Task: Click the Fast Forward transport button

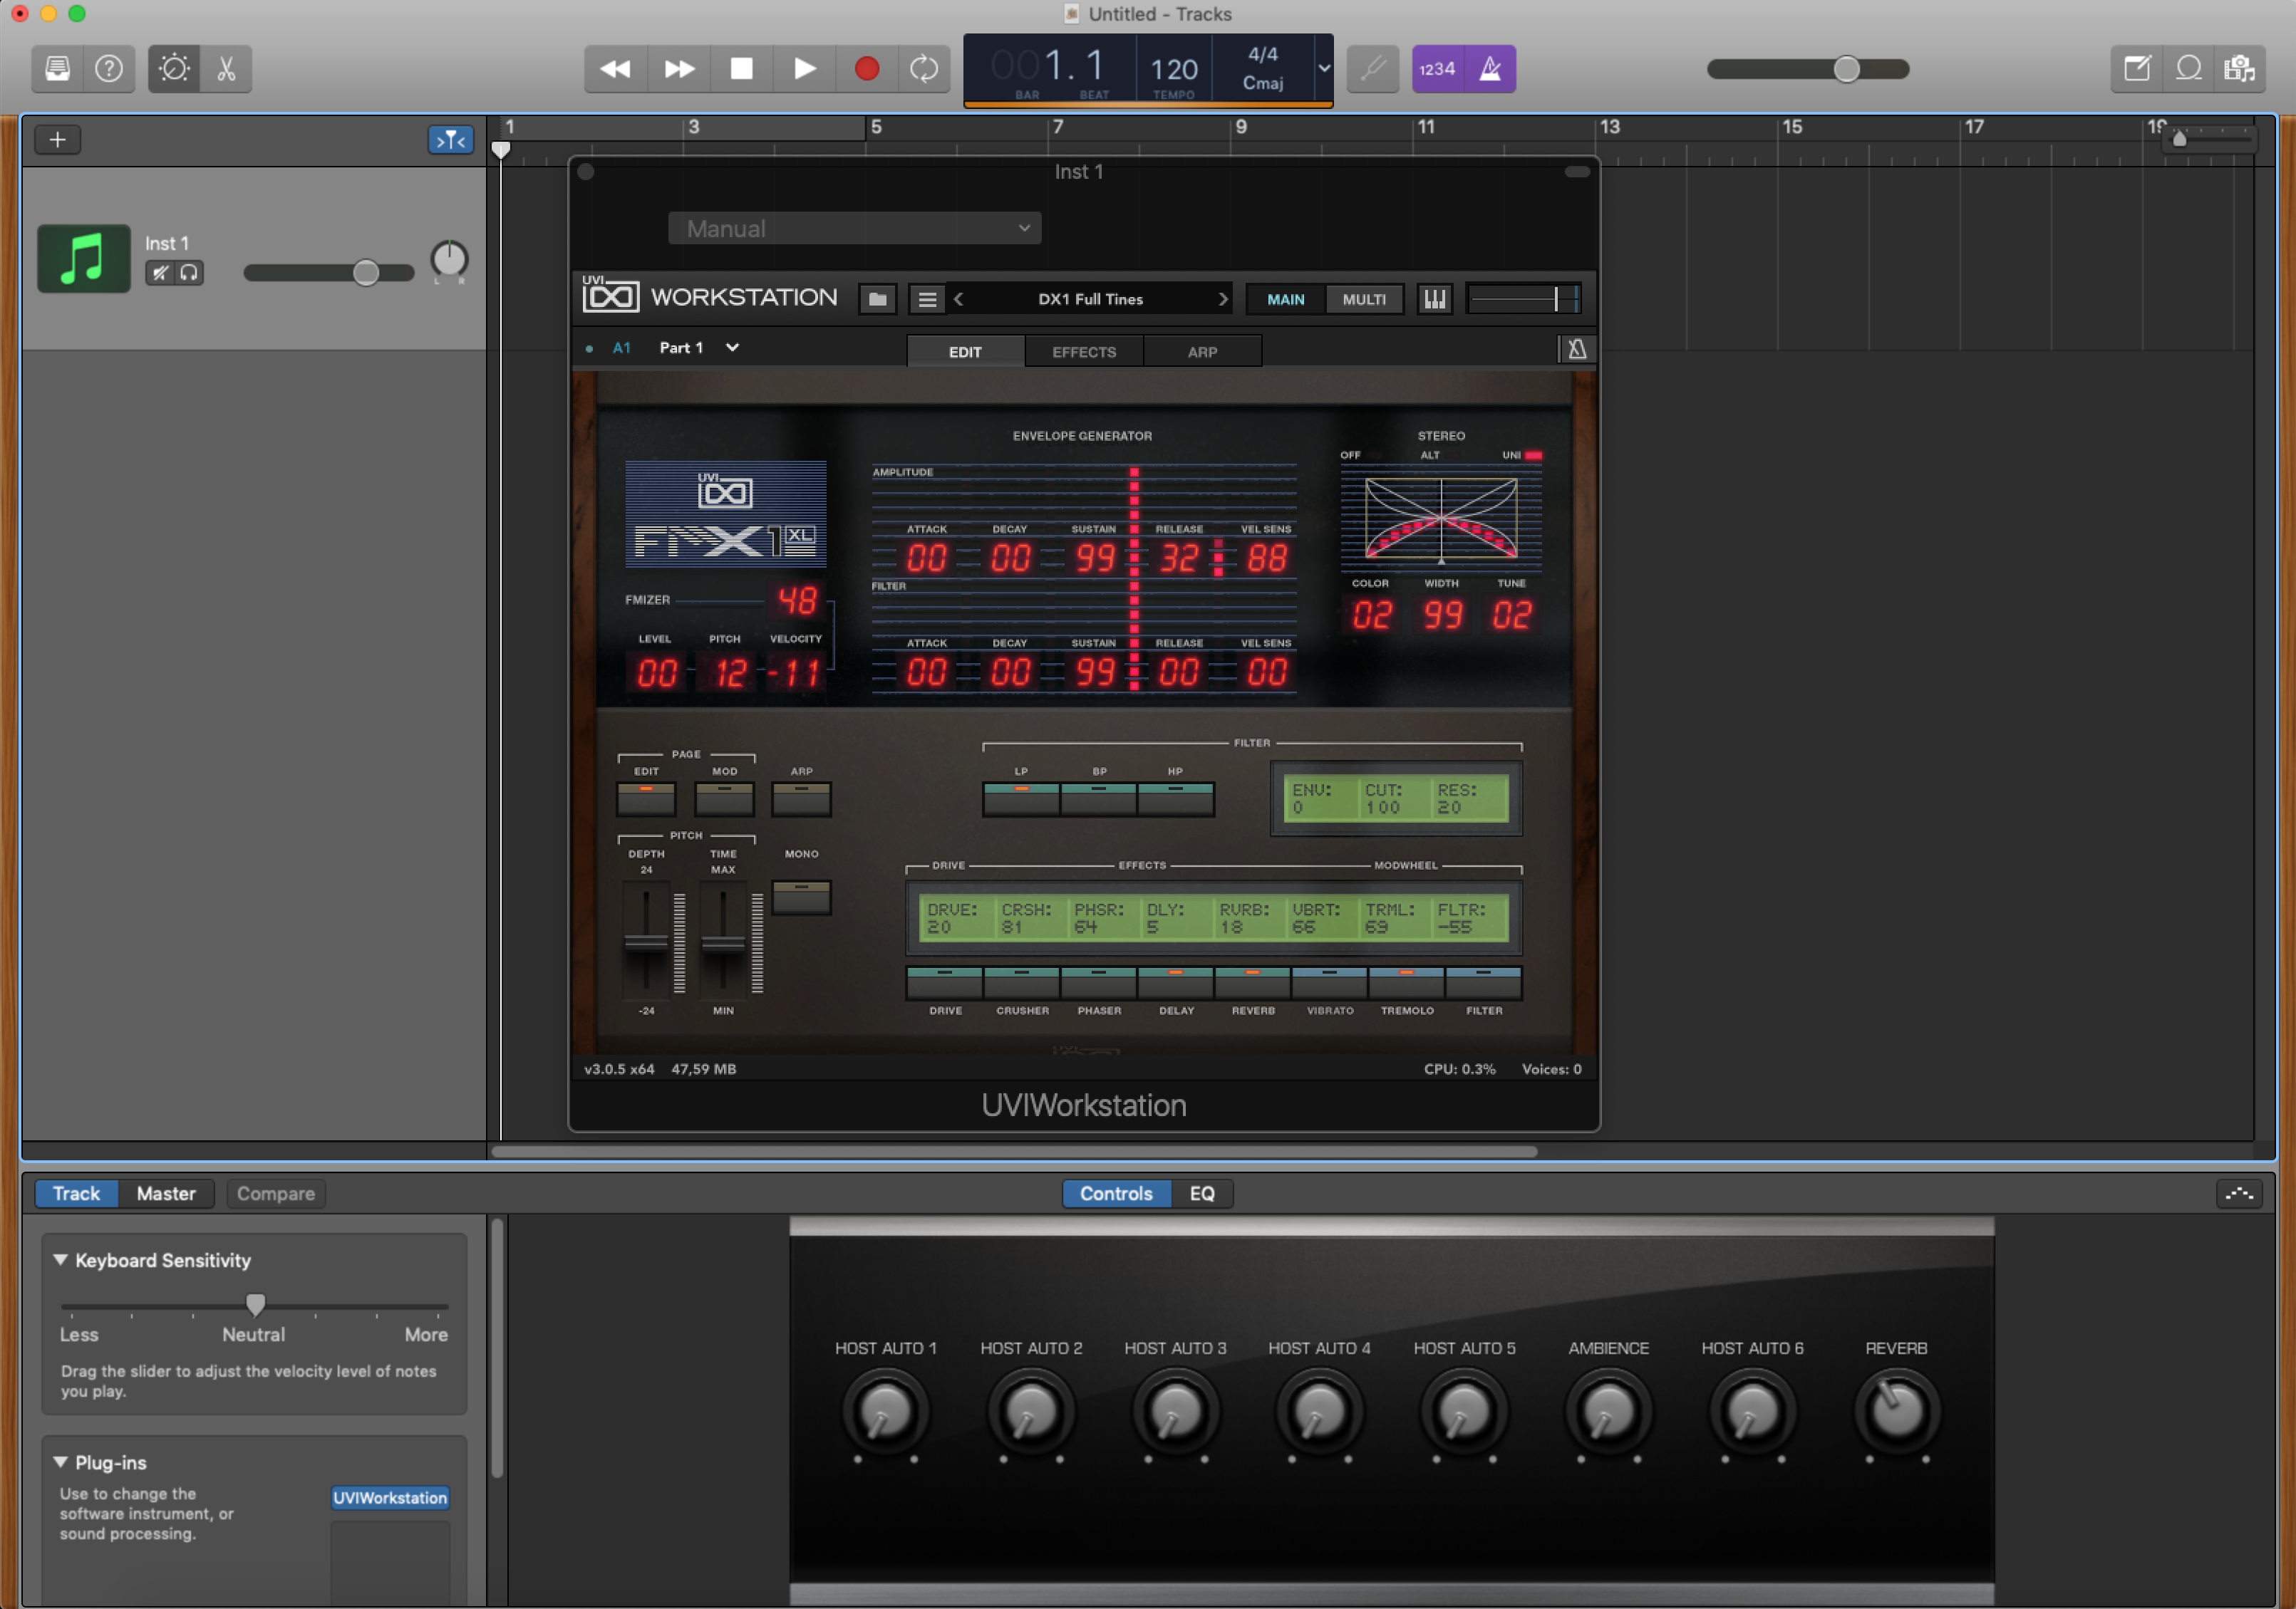Action: (x=679, y=69)
